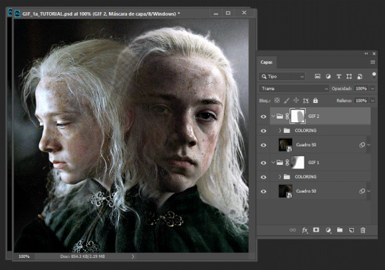Expand smart filters on upper Cuadro 50
The image size is (385, 270).
[369, 145]
